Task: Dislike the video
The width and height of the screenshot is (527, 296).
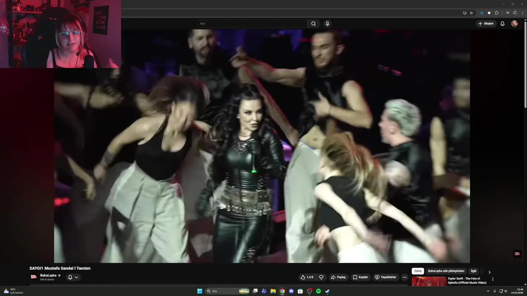Action: (x=322, y=277)
